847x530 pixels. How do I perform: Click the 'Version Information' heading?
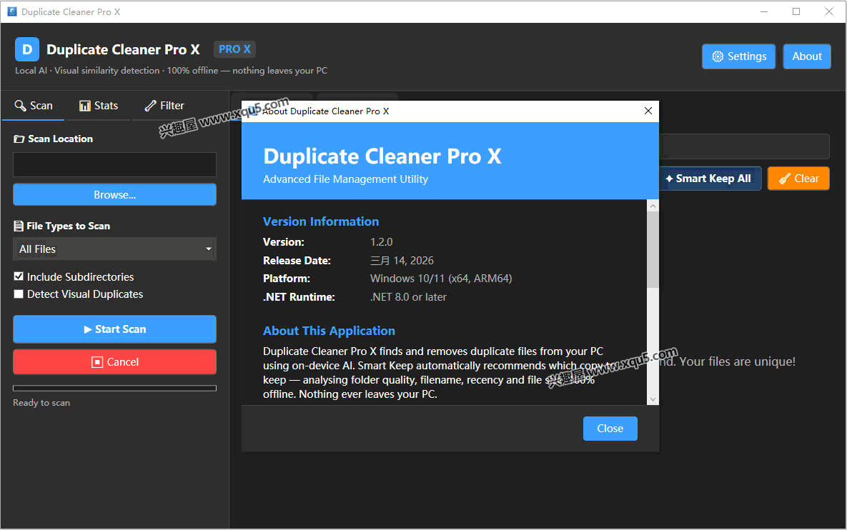click(321, 222)
